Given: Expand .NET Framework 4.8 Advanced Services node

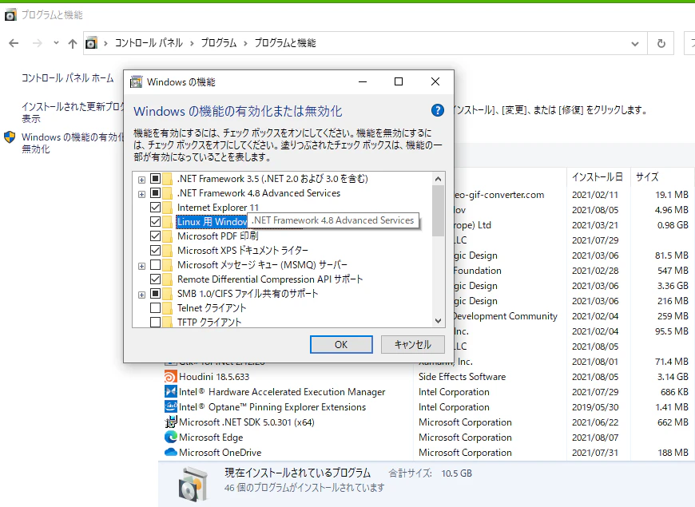Looking at the screenshot, I should click(141, 194).
